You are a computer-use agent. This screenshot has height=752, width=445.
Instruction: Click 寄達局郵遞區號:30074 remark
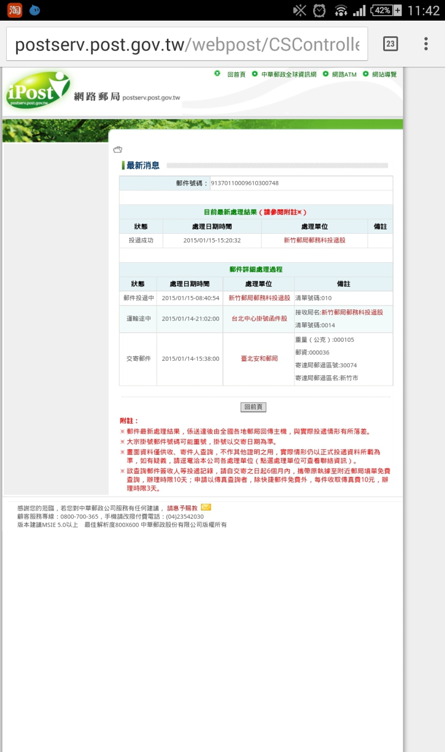tap(326, 365)
